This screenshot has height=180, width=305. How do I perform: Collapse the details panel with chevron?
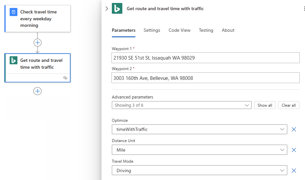(107, 9)
